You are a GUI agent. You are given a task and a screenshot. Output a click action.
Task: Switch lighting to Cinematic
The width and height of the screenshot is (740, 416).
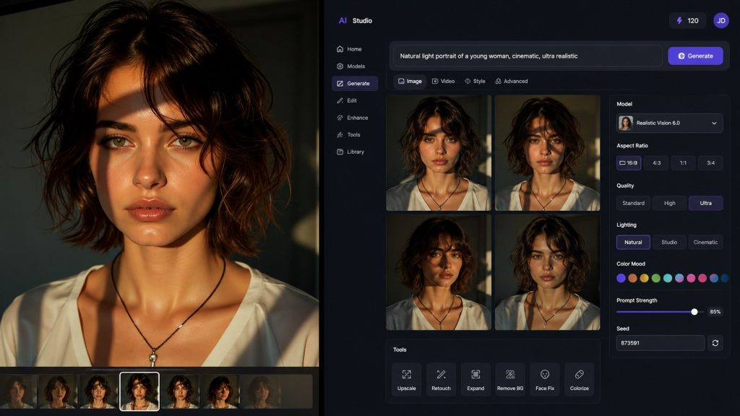pyautogui.click(x=705, y=242)
